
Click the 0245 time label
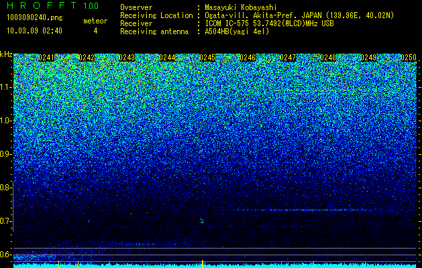207,58
